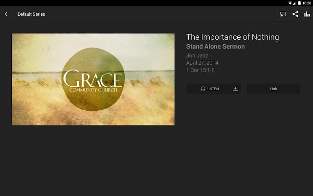The width and height of the screenshot is (313, 196).
Task: Listen to the sermon audio
Action: pyautogui.click(x=210, y=89)
